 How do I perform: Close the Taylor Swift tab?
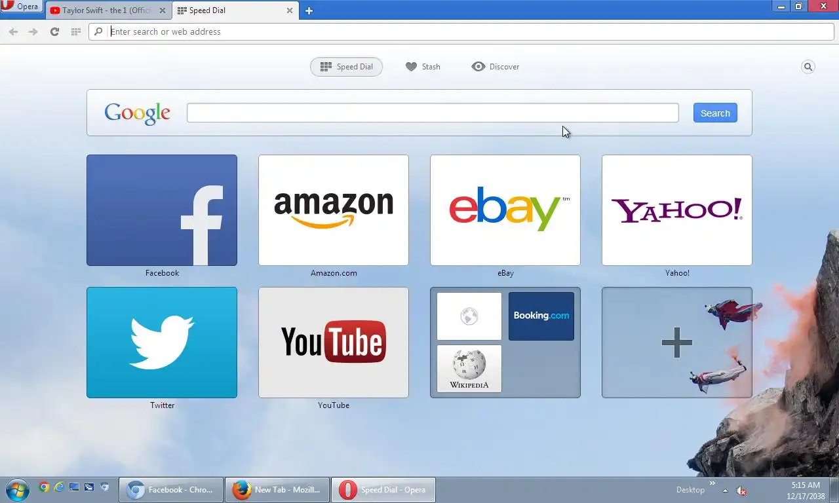pyautogui.click(x=163, y=10)
